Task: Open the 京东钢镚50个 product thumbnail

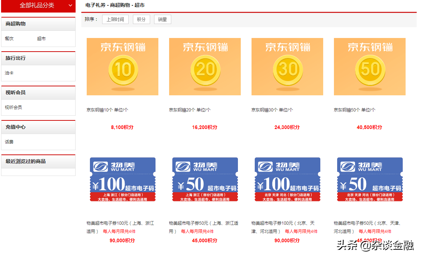Action: pos(369,66)
